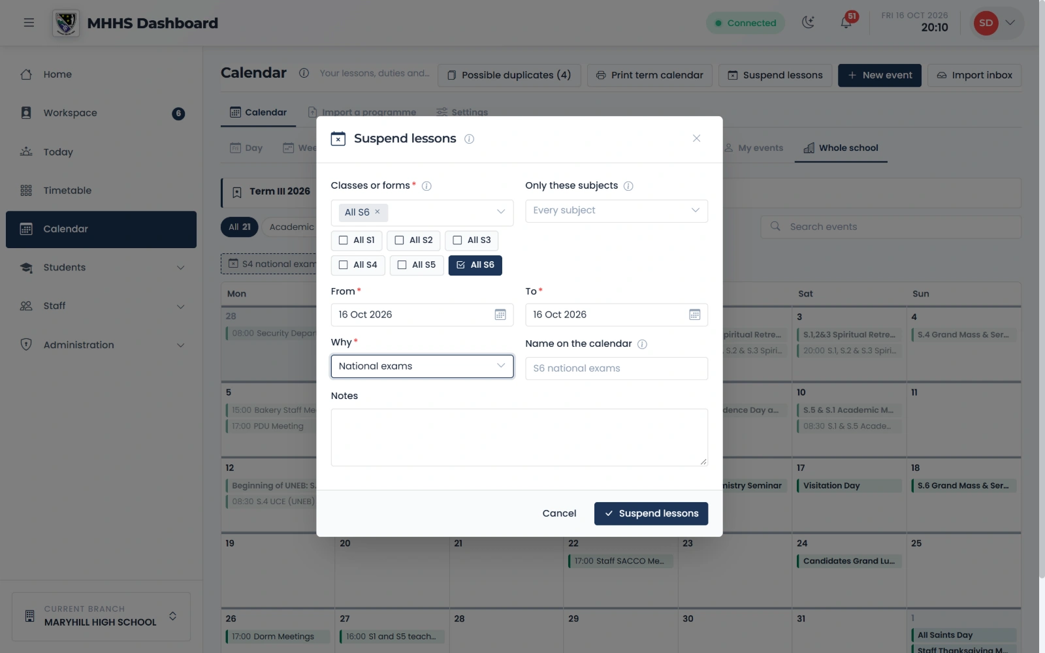1045x653 pixels.
Task: Open user SD account menu
Action: [995, 23]
